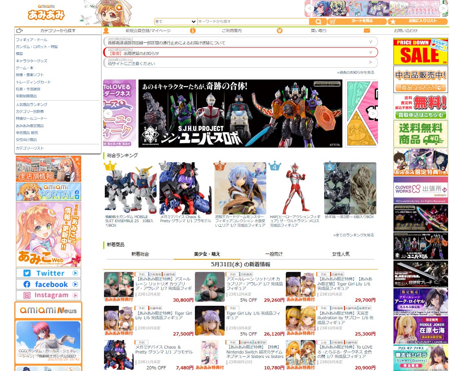Expand the 出荷遅延のお知らせ notice
Image resolution: width=464 pixels, height=371 pixels.
(x=240, y=52)
